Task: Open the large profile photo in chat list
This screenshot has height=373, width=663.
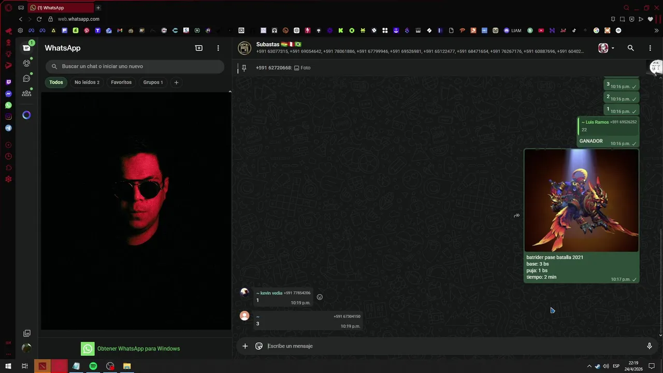Action: 136,211
